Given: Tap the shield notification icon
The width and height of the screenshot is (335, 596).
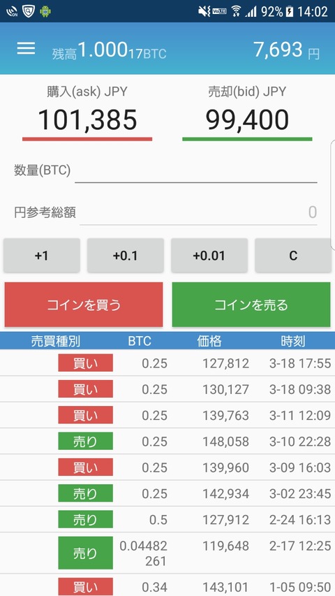Looking at the screenshot, I should click(x=28, y=11).
